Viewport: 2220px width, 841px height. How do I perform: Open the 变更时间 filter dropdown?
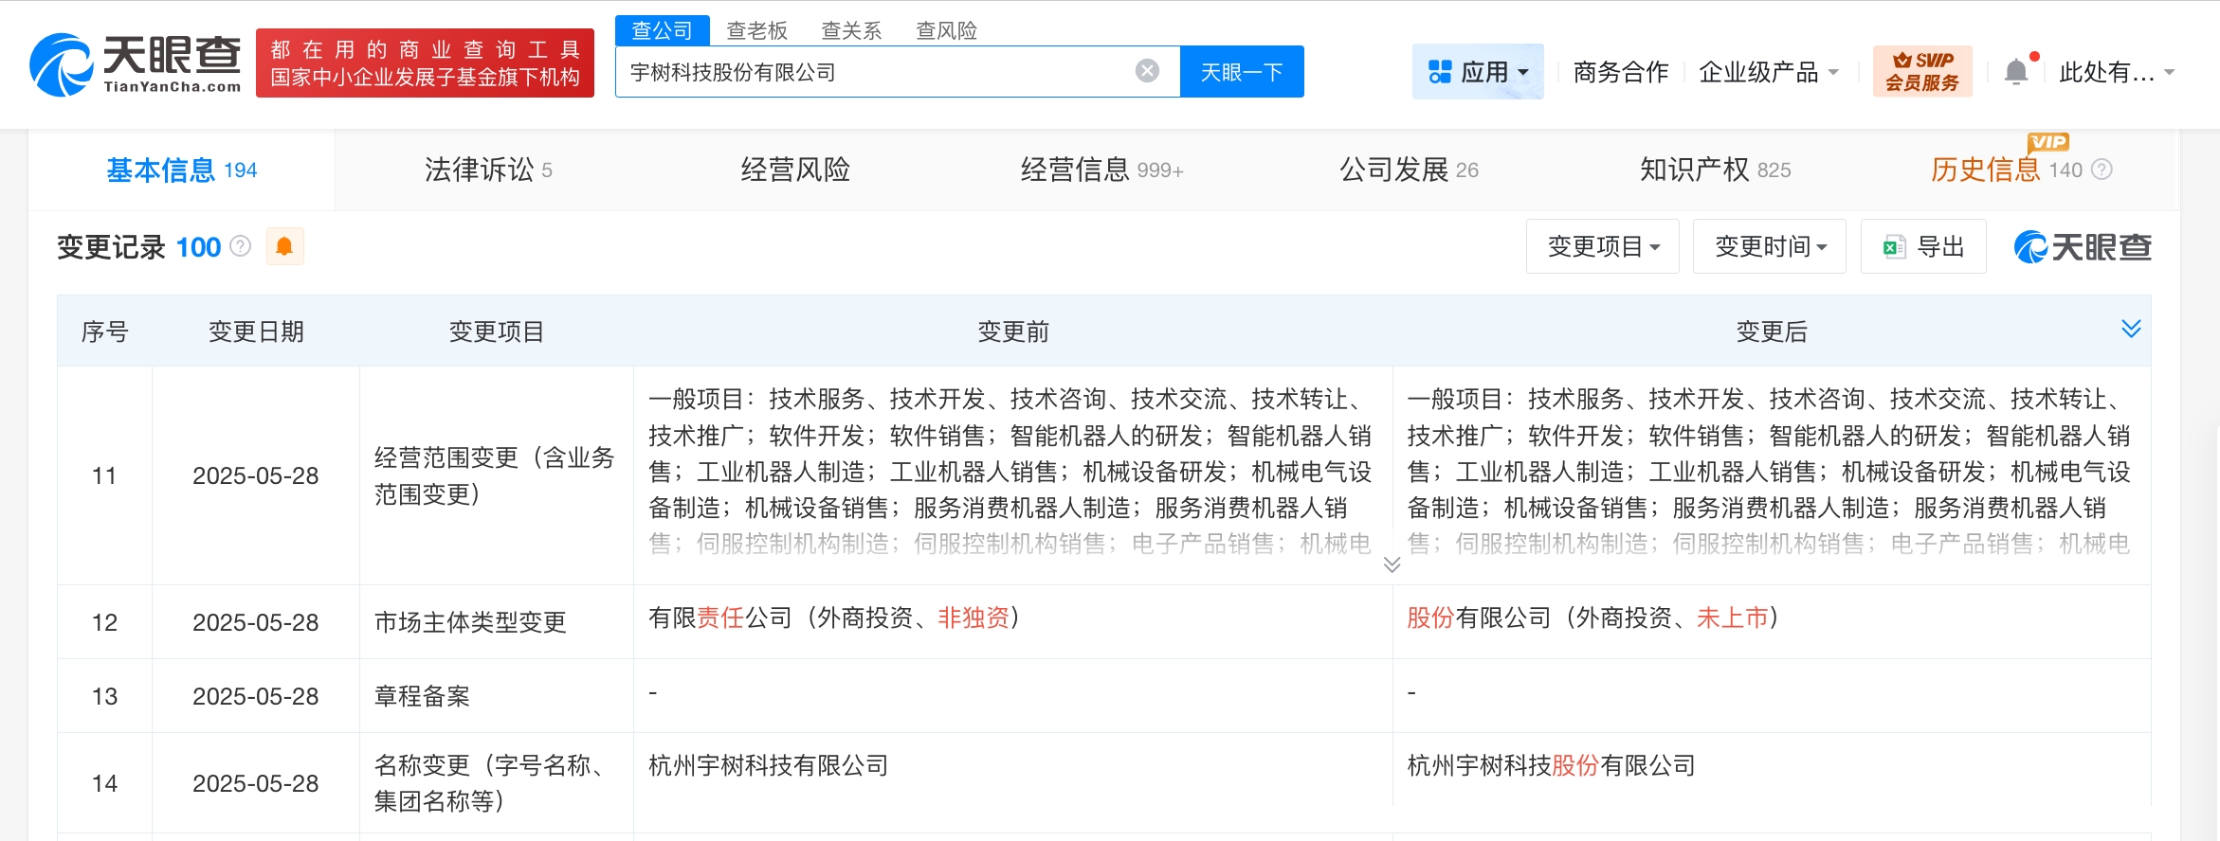pos(1769,247)
